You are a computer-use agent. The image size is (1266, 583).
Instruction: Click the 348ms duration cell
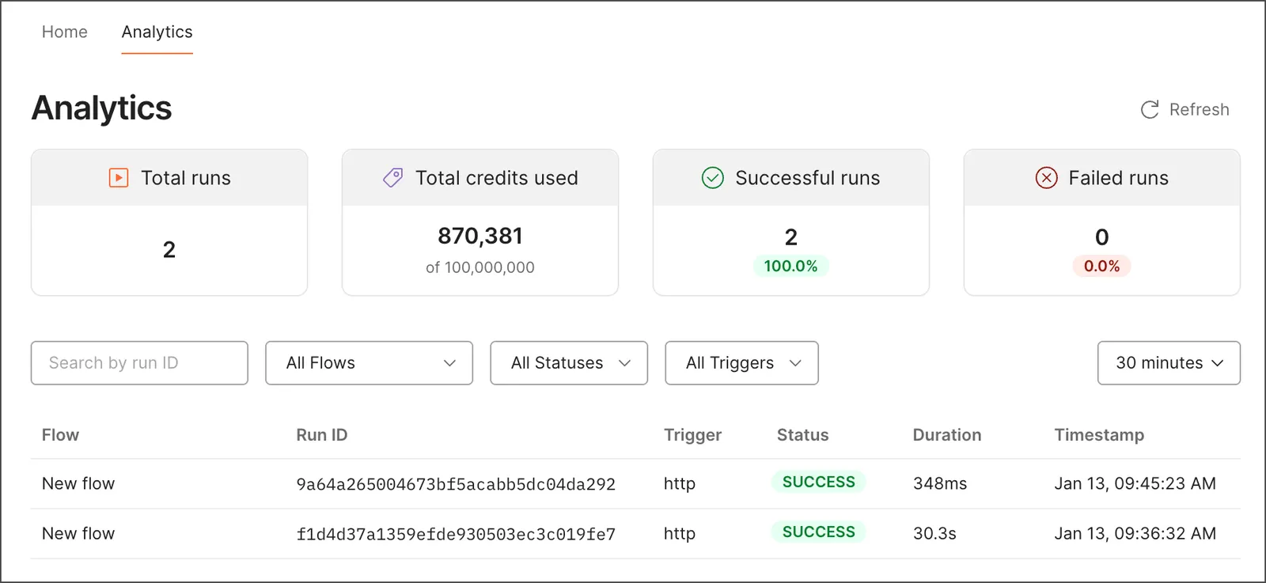point(940,483)
